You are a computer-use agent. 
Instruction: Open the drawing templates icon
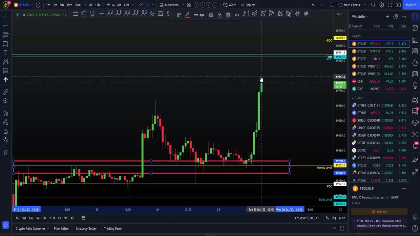179,15
